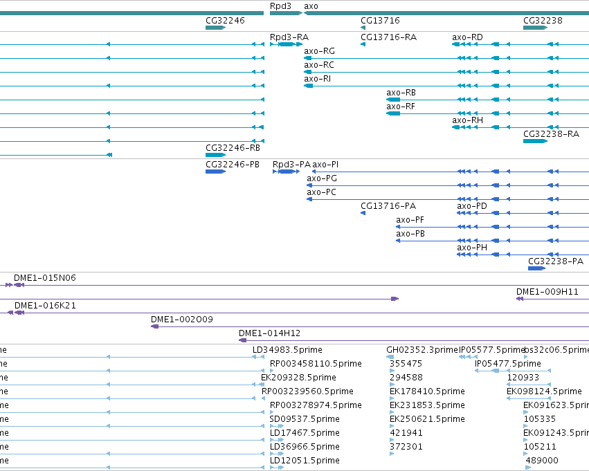Click the axo-RH transcript label

pos(468,120)
